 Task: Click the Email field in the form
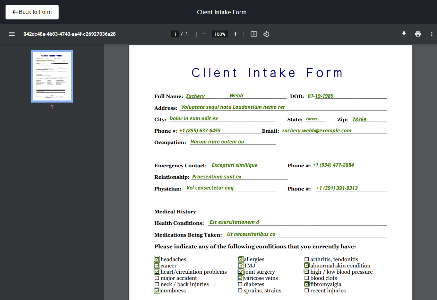click(333, 131)
